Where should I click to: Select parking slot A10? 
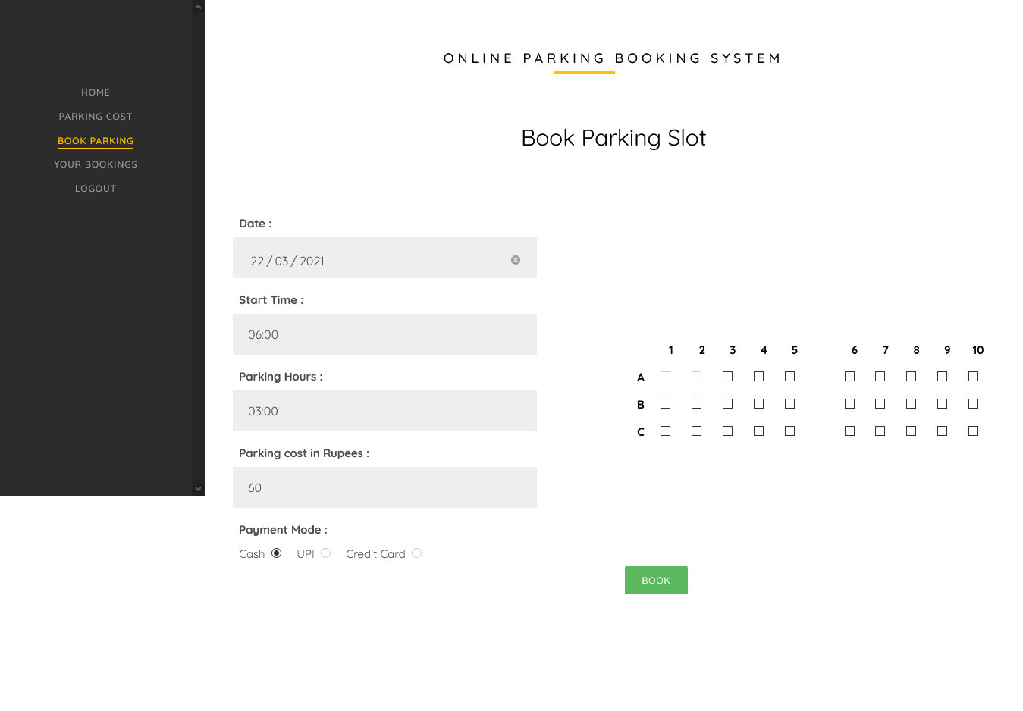pyautogui.click(x=973, y=377)
